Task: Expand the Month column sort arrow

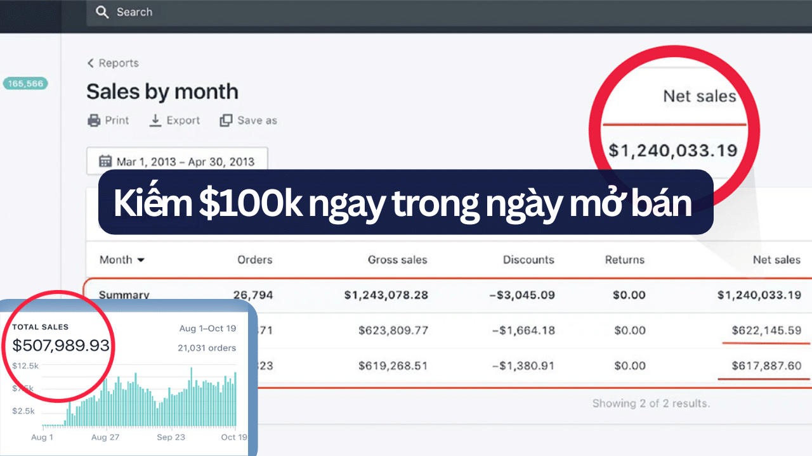Action: (141, 260)
